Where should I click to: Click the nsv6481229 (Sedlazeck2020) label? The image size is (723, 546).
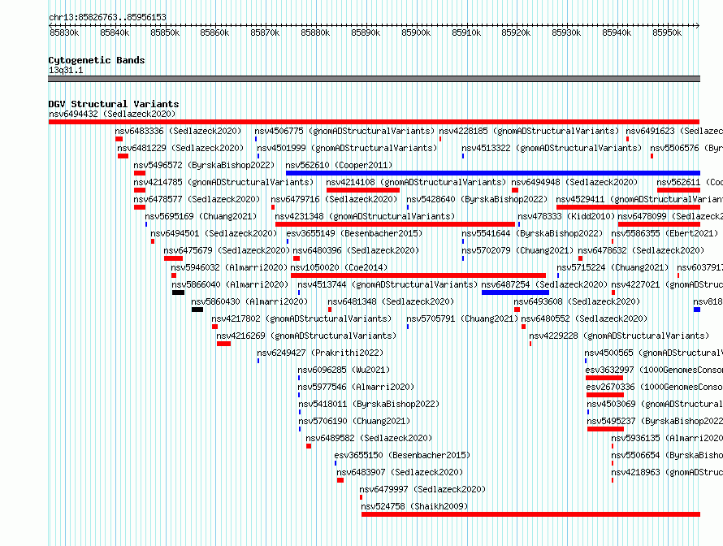pyautogui.click(x=180, y=148)
